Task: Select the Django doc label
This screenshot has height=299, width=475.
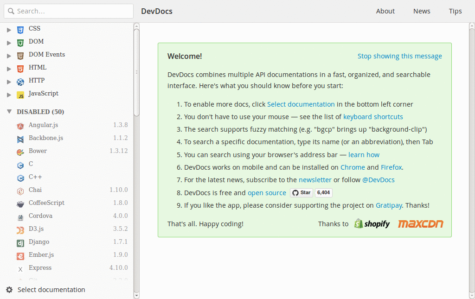Action: coord(39,242)
